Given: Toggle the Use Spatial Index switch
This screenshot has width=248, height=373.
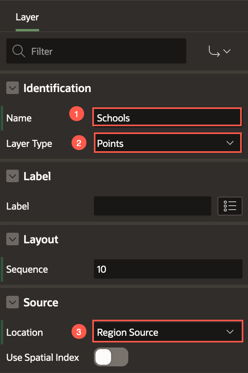Looking at the screenshot, I should pyautogui.click(x=111, y=357).
